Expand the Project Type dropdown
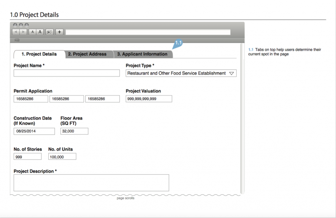The width and height of the screenshot is (336, 218). [181, 73]
